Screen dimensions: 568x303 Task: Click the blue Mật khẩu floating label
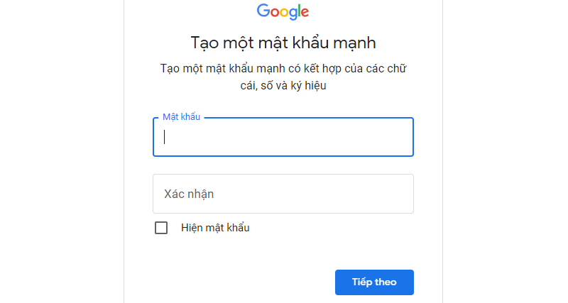(181, 117)
